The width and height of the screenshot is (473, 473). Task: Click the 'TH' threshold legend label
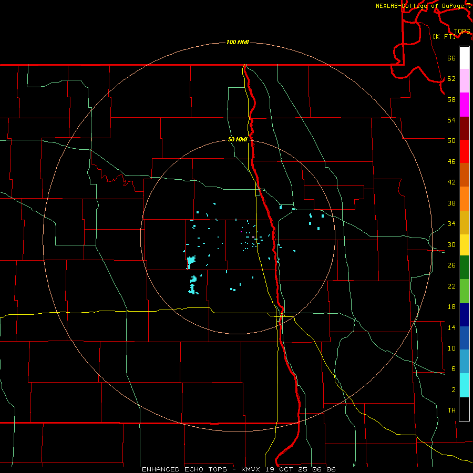[451, 410]
